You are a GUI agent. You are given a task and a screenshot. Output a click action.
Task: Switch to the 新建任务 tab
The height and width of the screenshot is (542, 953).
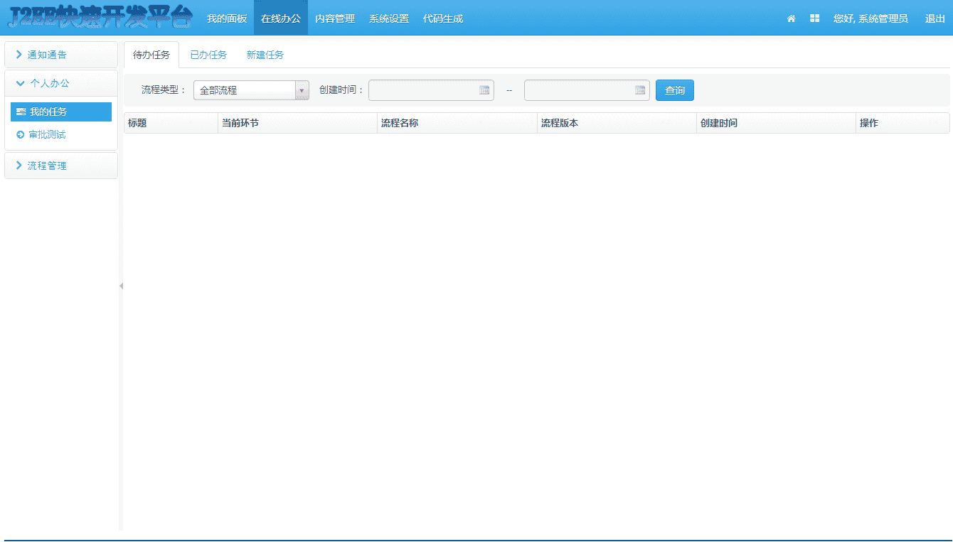[x=265, y=54]
